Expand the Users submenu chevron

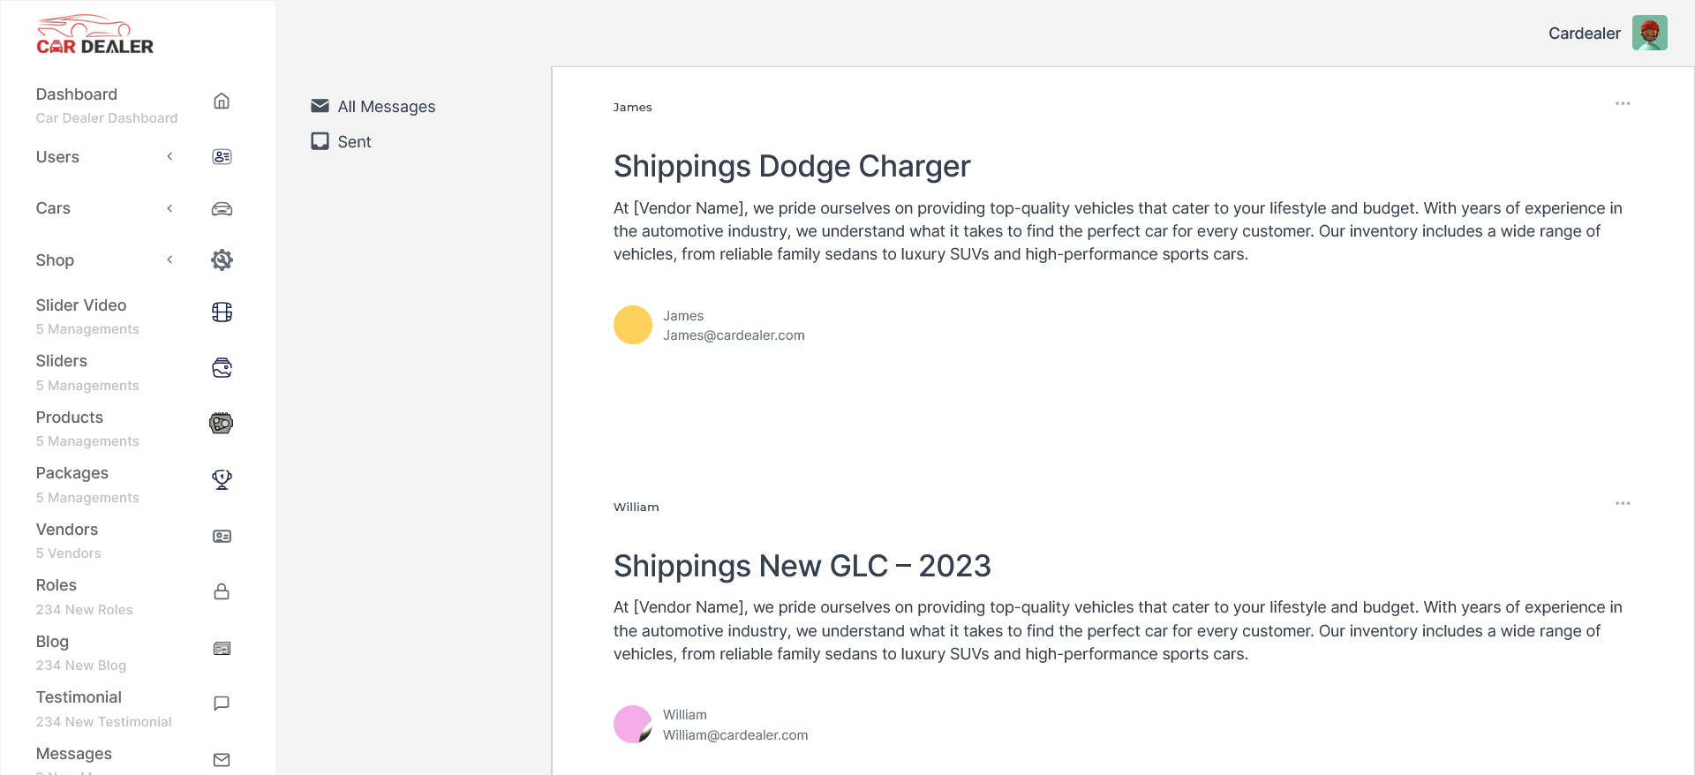click(x=169, y=157)
